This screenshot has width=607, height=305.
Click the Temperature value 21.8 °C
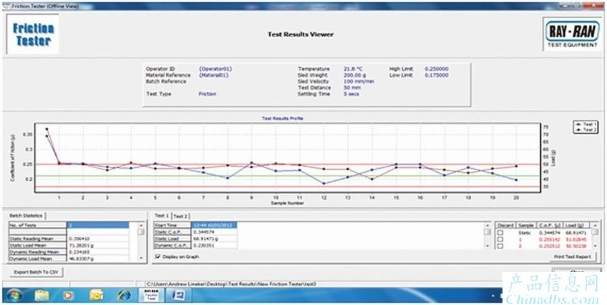(353, 69)
